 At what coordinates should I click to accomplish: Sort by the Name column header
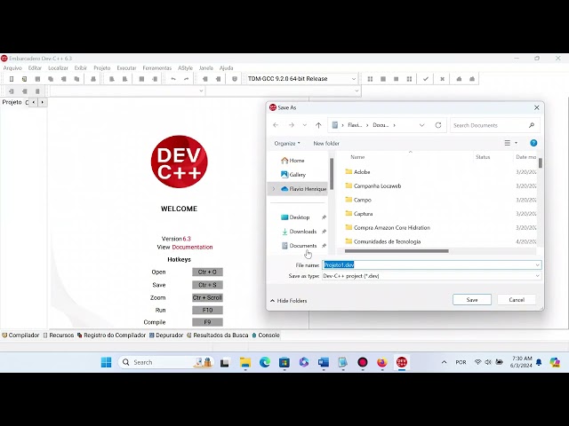[357, 157]
